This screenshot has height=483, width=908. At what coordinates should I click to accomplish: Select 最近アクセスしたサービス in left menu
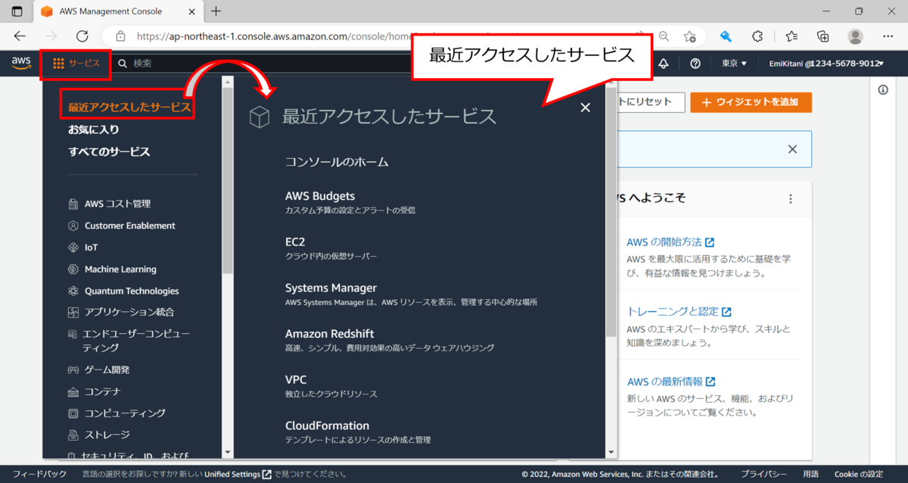pos(129,108)
